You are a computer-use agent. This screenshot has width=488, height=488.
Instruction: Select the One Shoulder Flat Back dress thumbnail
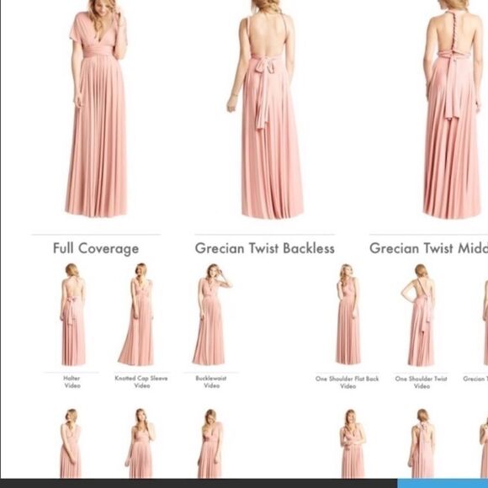coord(348,315)
